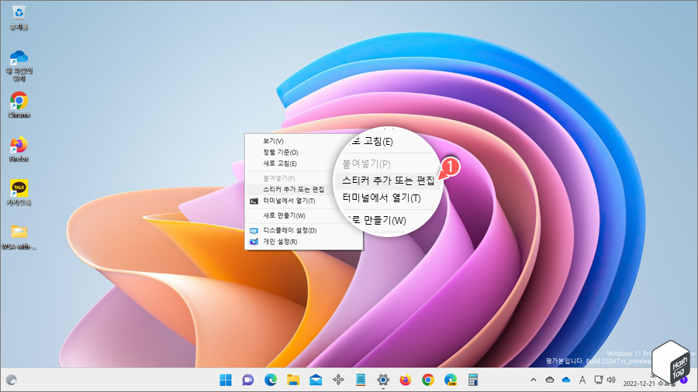
Task: Click the gray cloud icon in system tray
Action: (550, 380)
